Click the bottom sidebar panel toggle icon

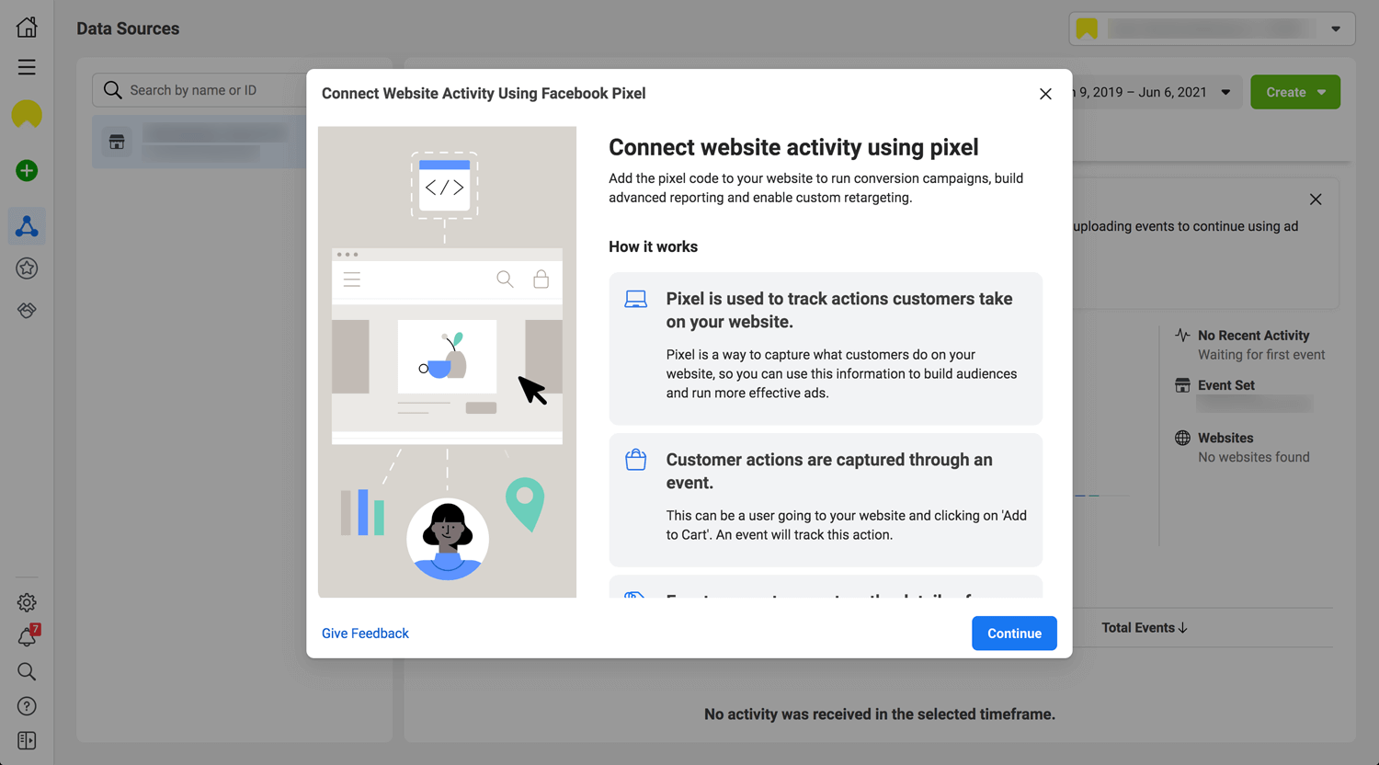pos(27,740)
